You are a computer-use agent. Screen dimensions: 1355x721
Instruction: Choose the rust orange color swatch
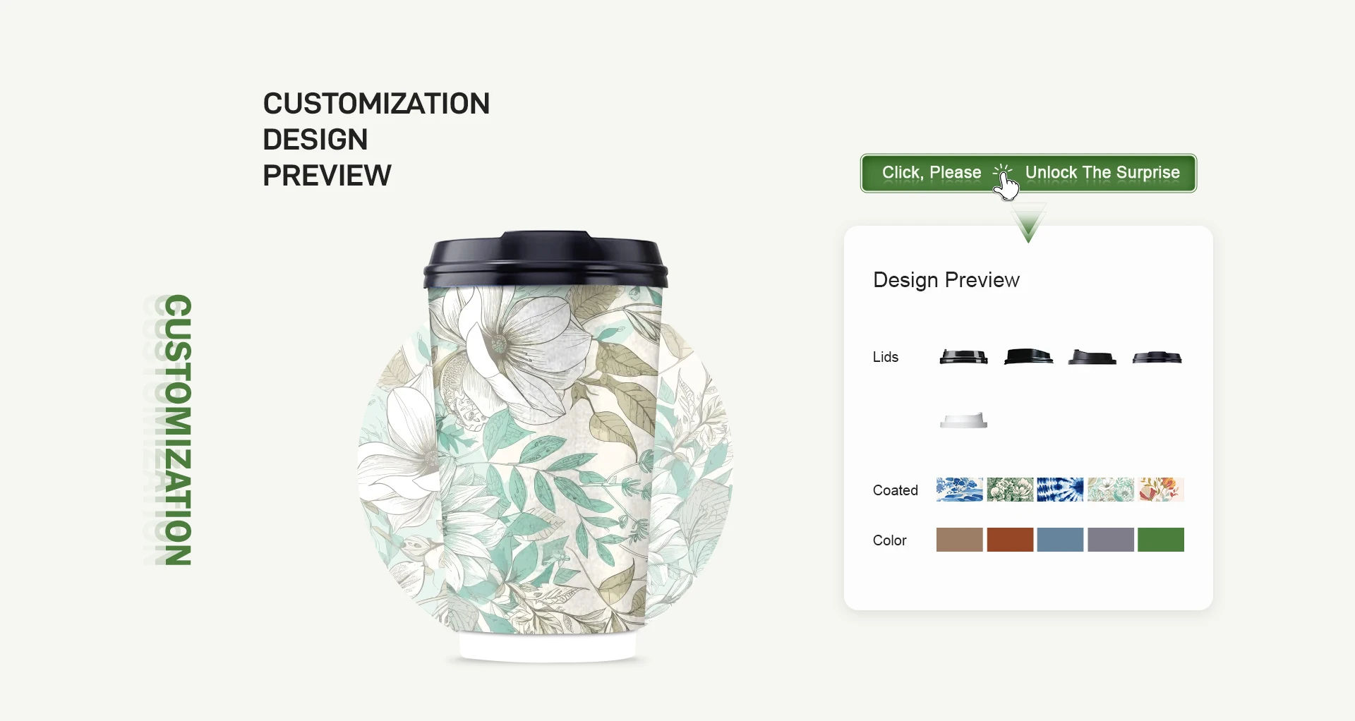(x=1010, y=540)
